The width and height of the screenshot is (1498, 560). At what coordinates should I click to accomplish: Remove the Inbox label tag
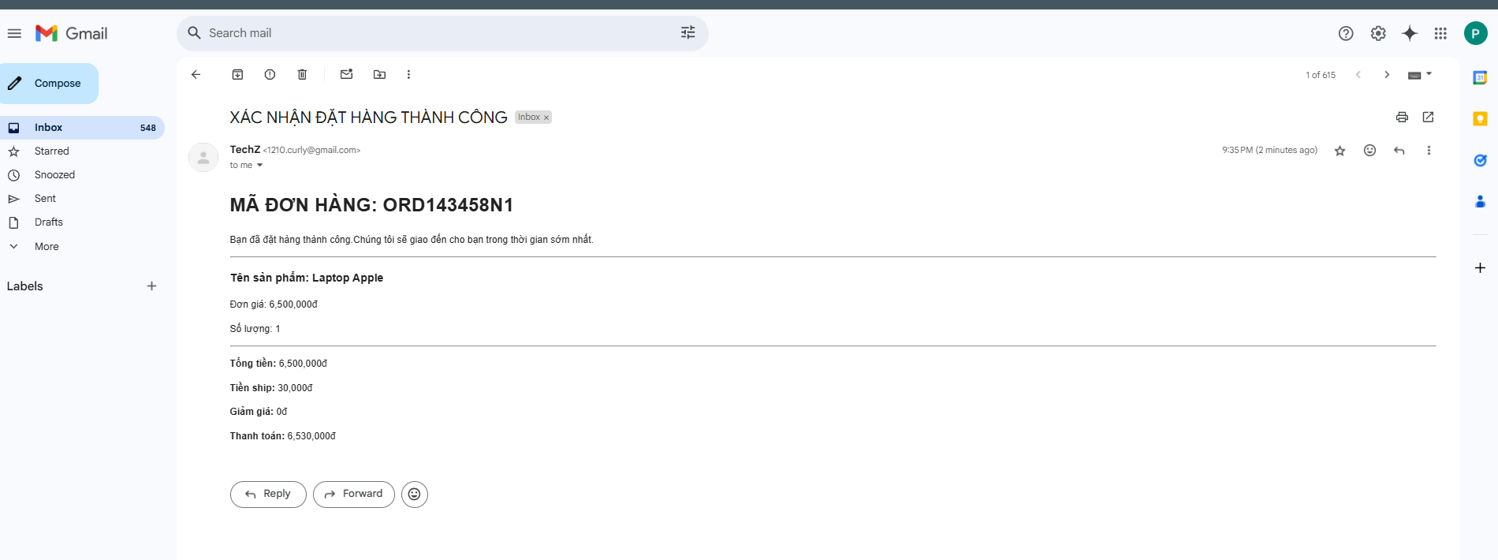(546, 118)
